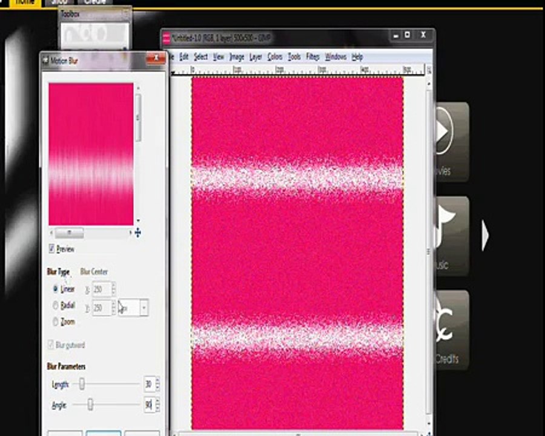Open the Layer menu
The image size is (545, 436).
coord(256,57)
